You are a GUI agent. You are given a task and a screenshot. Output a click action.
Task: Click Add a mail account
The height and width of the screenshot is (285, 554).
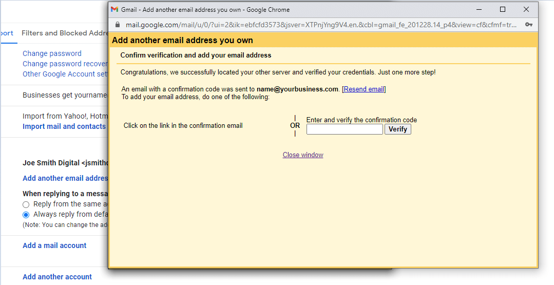(x=54, y=245)
